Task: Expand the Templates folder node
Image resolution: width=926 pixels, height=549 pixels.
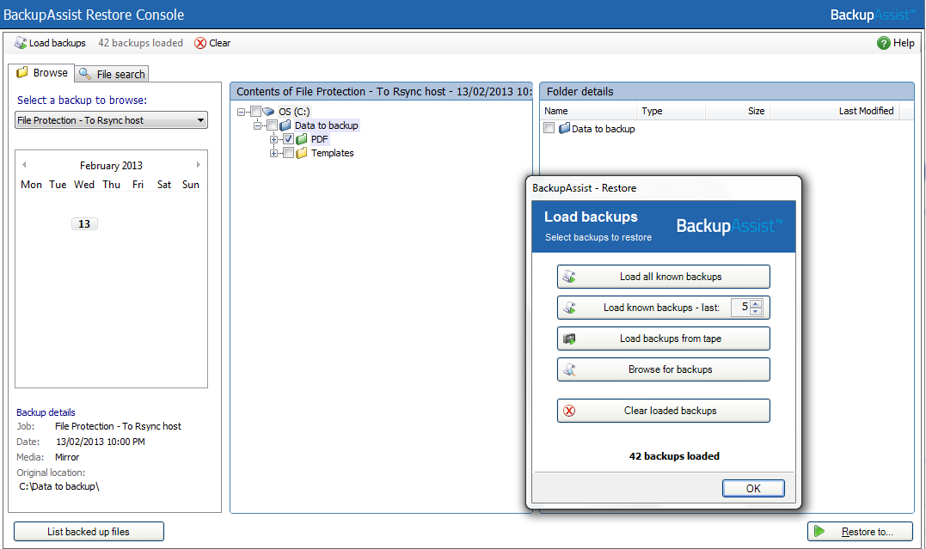Action: click(x=273, y=154)
